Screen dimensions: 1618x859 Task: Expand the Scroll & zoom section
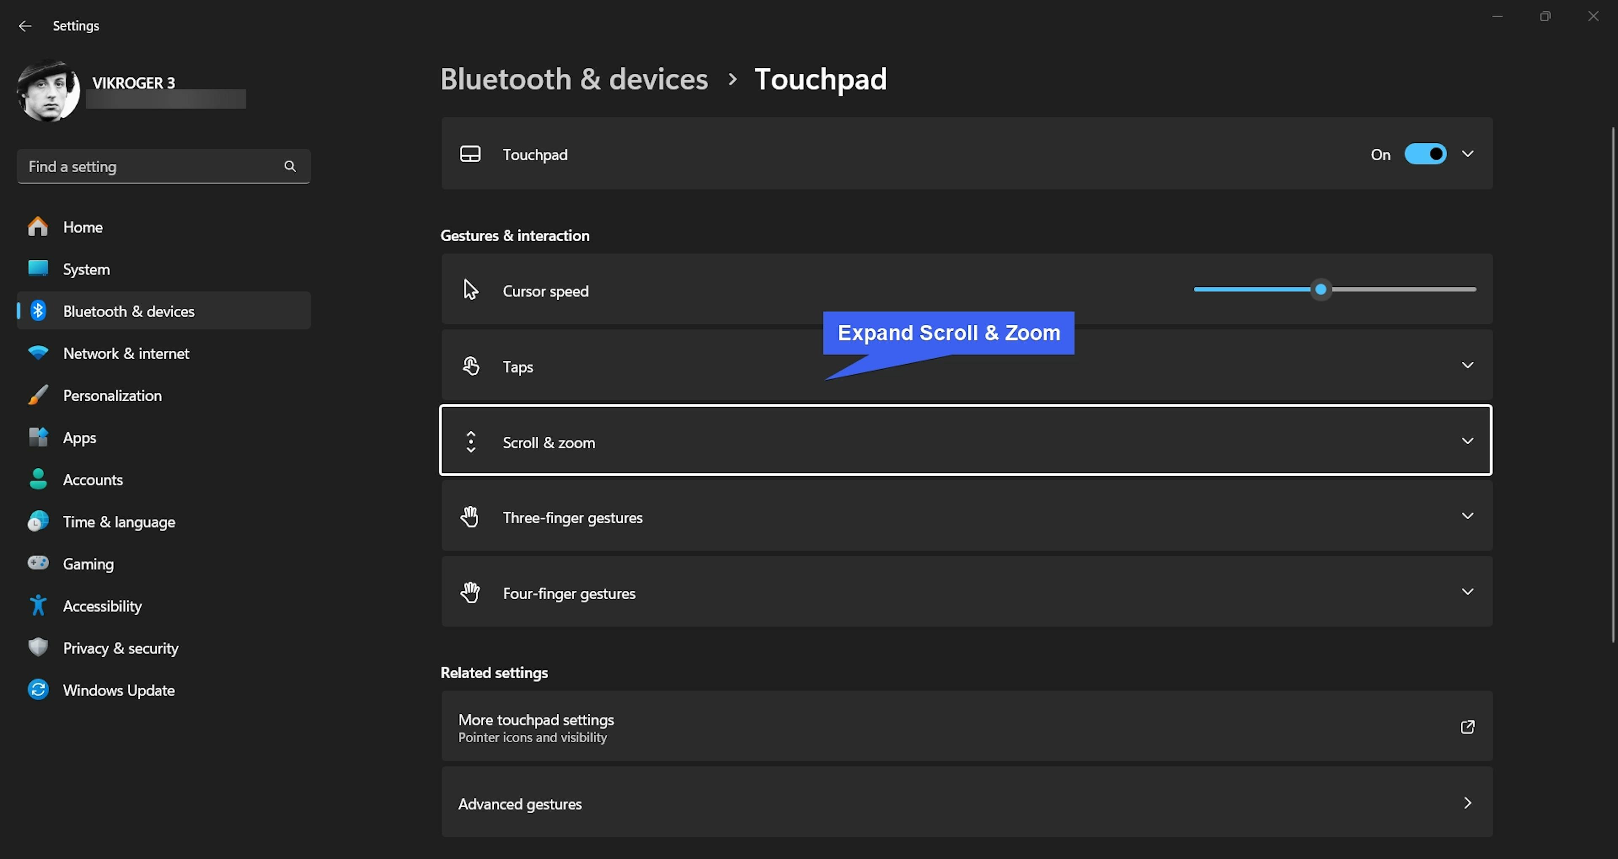(x=1467, y=441)
